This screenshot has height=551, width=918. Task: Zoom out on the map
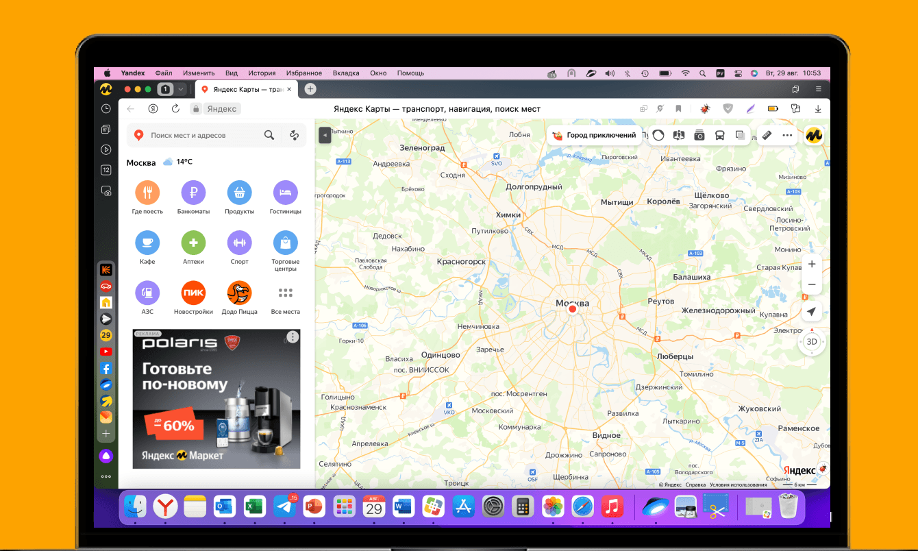coord(812,284)
